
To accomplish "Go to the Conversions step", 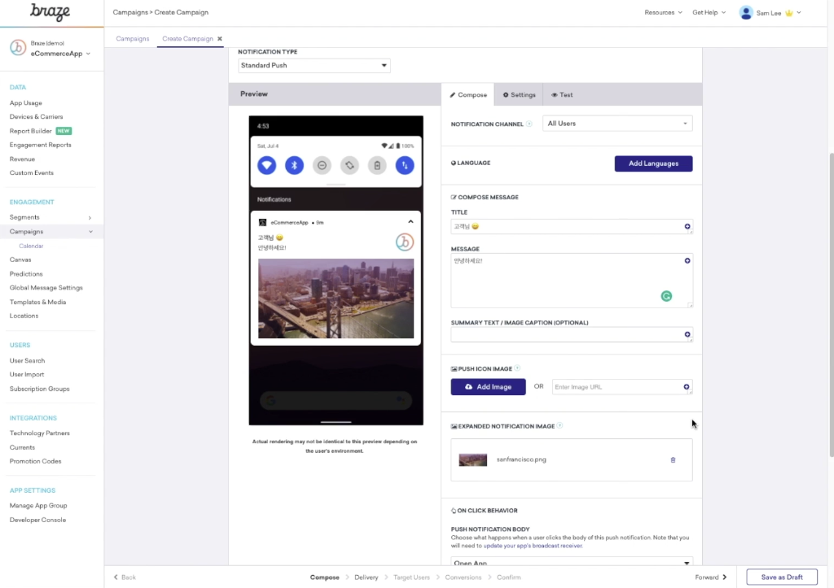I will pyautogui.click(x=463, y=577).
